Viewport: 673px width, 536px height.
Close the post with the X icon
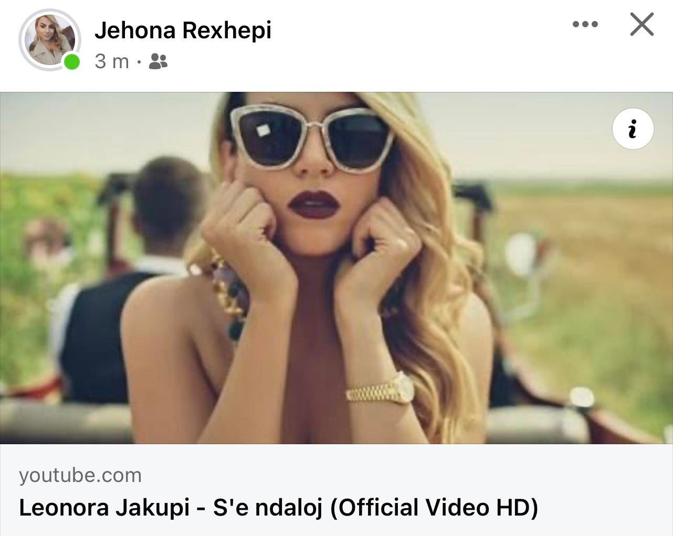(x=642, y=24)
